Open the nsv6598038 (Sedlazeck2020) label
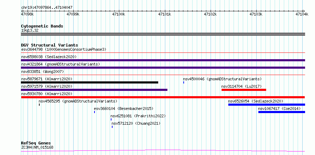 tap(49, 57)
